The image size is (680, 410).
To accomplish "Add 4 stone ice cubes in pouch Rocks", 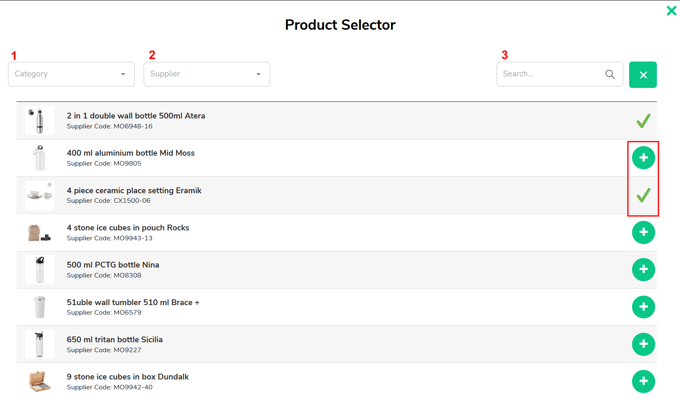I will pyautogui.click(x=643, y=232).
